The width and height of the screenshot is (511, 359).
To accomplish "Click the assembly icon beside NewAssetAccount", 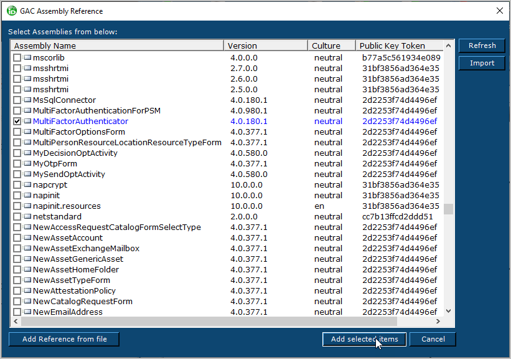I will click(27, 238).
